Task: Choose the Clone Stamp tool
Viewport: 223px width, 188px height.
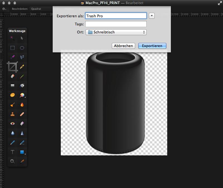Action: (x=13, y=114)
